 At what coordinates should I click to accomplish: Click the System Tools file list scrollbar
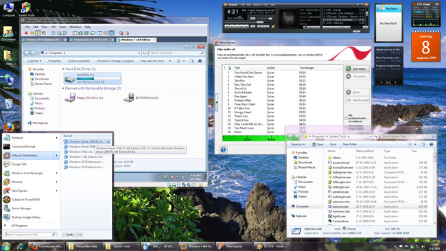click(x=434, y=188)
